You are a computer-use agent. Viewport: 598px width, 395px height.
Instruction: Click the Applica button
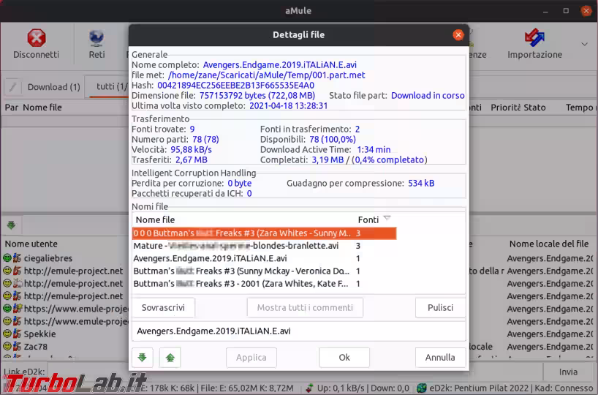(x=251, y=358)
